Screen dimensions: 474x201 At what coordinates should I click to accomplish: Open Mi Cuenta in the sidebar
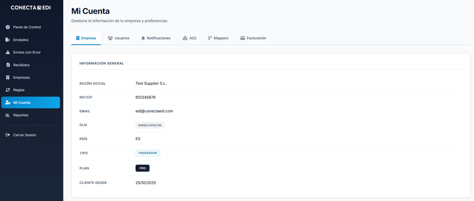tap(31, 103)
